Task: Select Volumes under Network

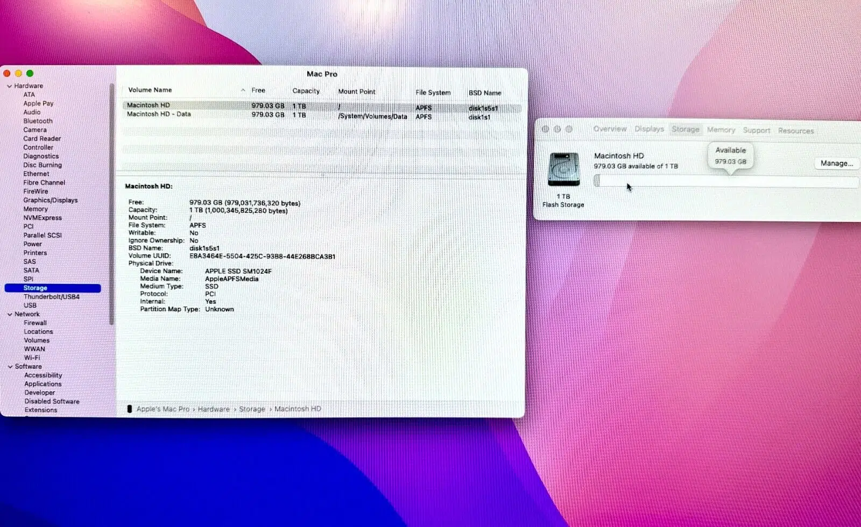Action: (x=37, y=340)
